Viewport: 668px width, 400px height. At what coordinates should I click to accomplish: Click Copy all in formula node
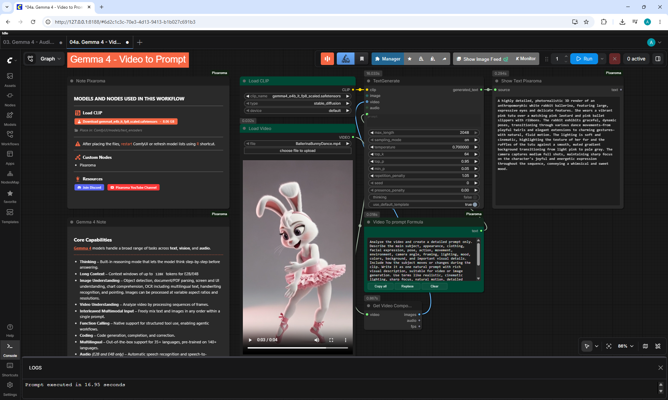380,286
